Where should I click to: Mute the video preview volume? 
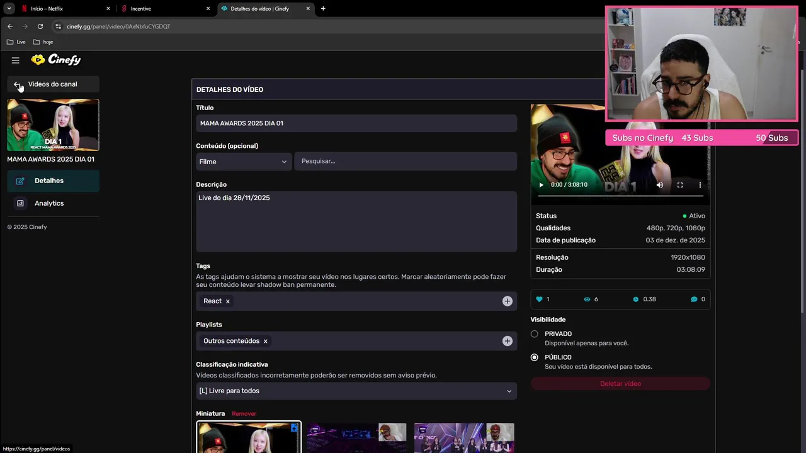click(x=660, y=185)
